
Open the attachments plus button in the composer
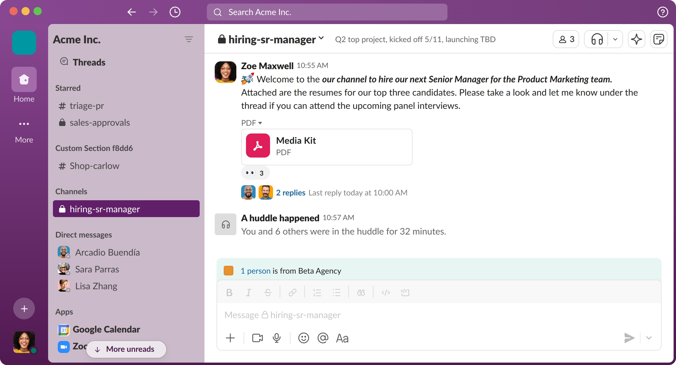[x=230, y=338]
